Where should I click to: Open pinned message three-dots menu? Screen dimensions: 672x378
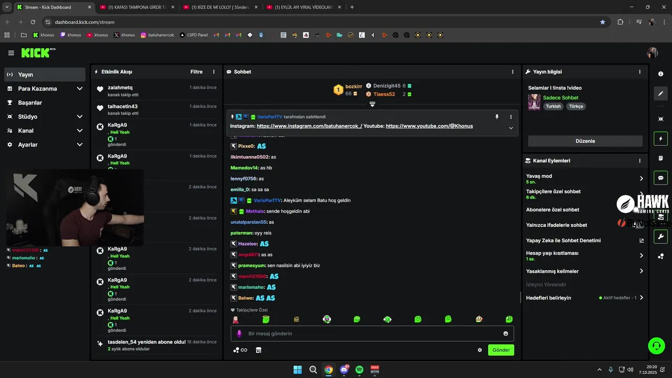coord(511,117)
